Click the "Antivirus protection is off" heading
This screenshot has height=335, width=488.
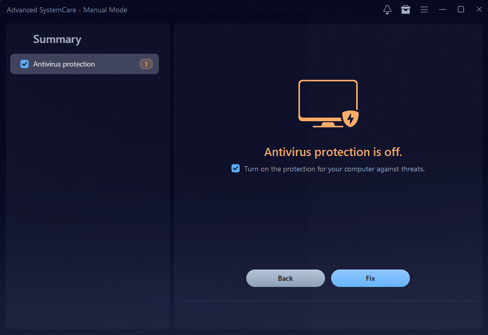pos(333,152)
